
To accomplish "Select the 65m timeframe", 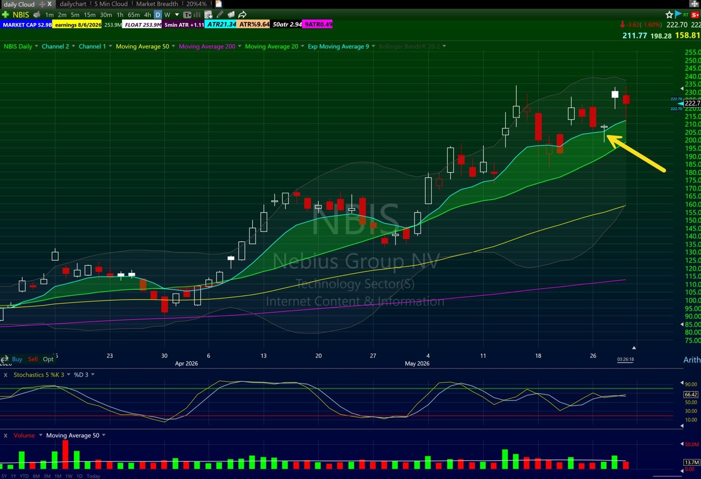I will 134,15.
